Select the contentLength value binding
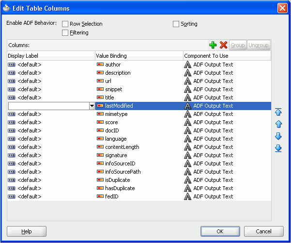The height and width of the screenshot is (243, 291). click(122, 147)
